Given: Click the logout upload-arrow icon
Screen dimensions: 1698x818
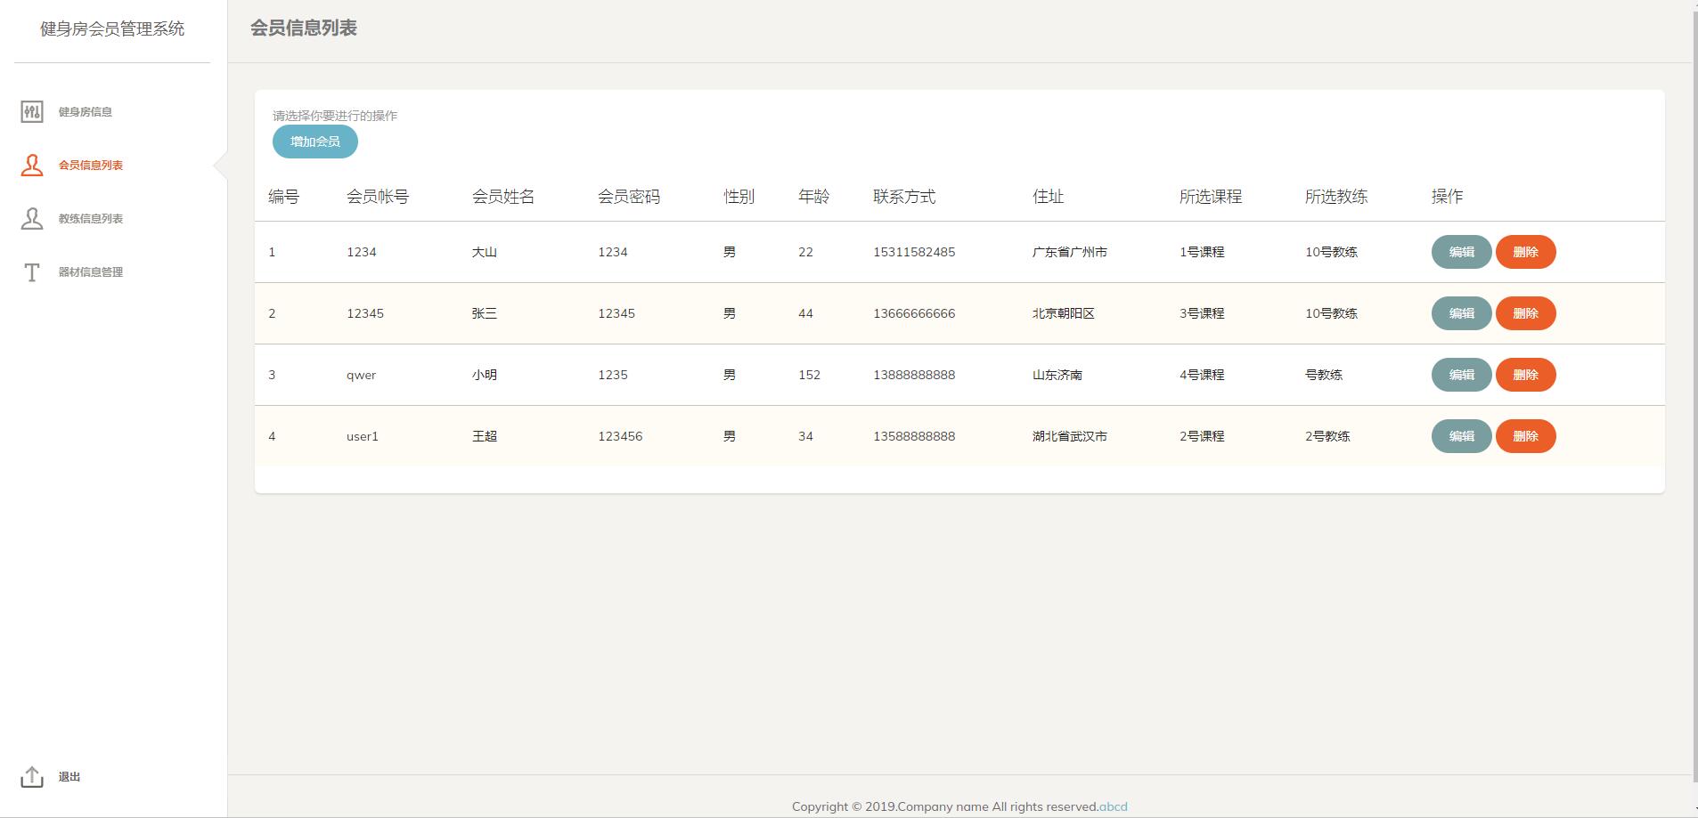Looking at the screenshot, I should click(x=32, y=777).
